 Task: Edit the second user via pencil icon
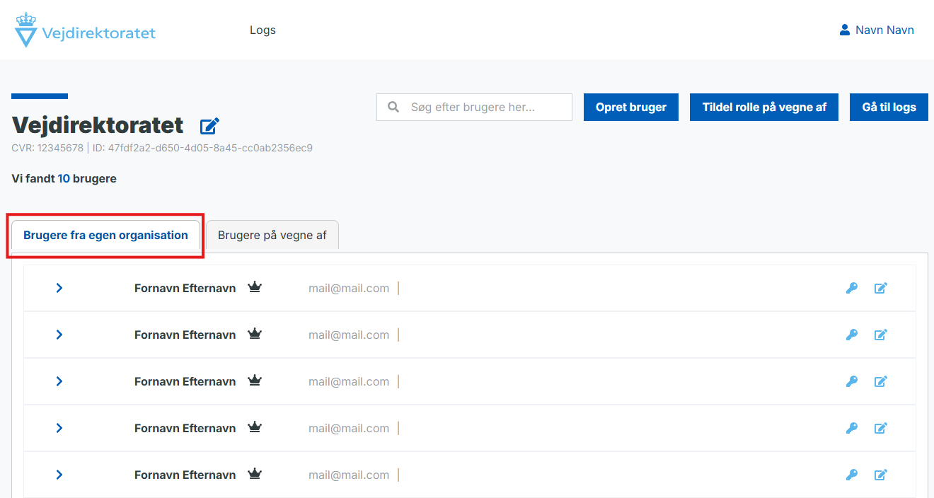click(x=881, y=335)
